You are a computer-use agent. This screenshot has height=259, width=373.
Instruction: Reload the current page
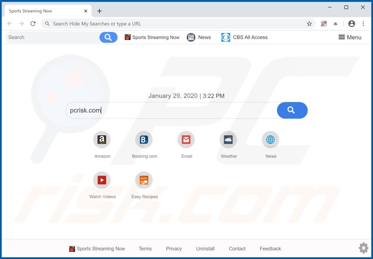coord(33,24)
